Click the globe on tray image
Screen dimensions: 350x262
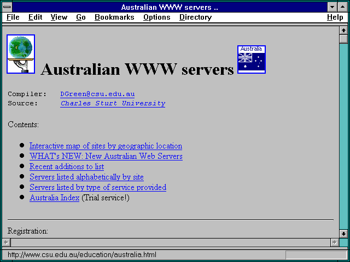click(x=21, y=54)
